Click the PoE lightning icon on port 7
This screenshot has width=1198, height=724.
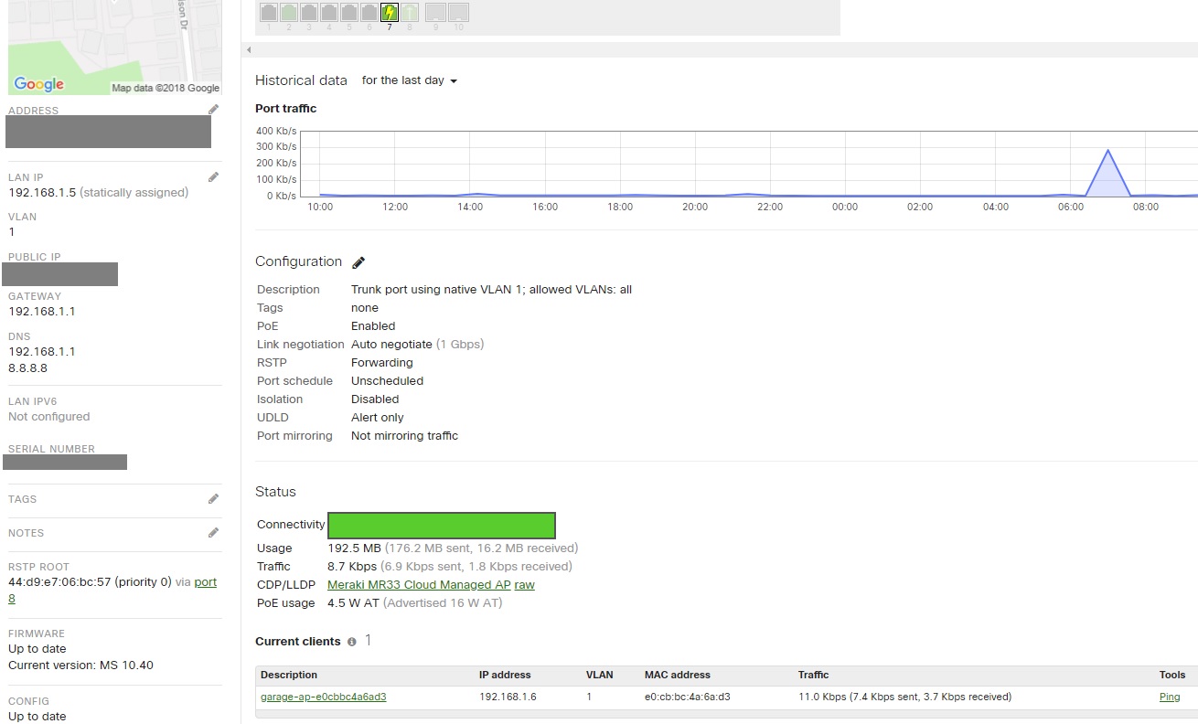tap(387, 11)
